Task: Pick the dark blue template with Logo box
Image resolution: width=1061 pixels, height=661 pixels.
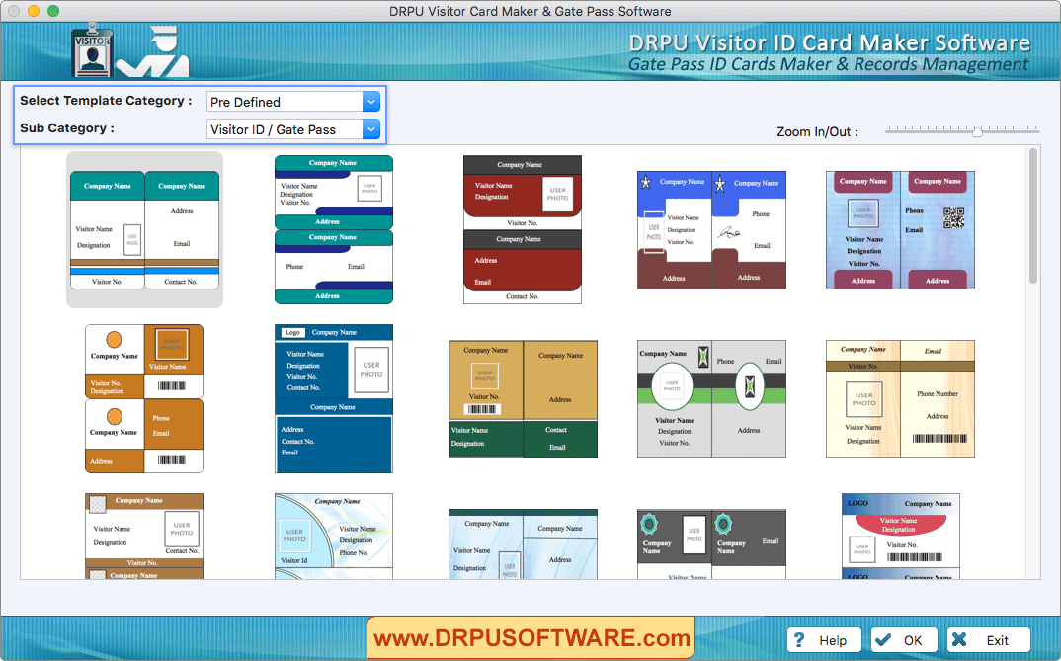Action: coord(334,398)
